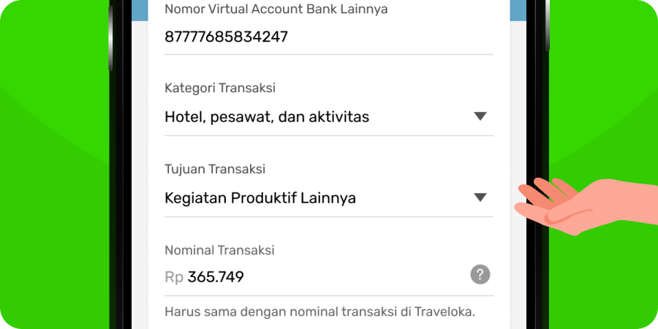
Task: Select the virtual account number field 87777685834247
Action: point(328,37)
